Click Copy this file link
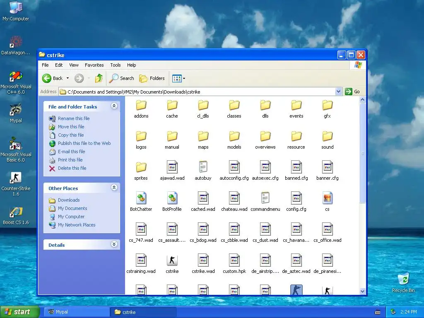 click(71, 135)
